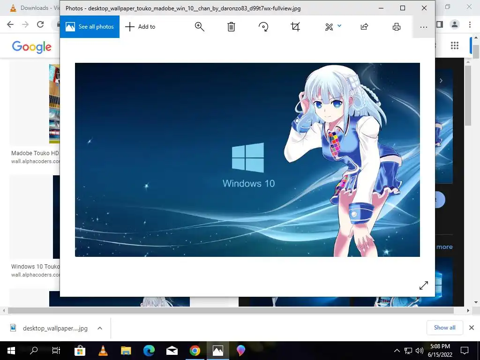Click Chrome forward arrow

pyautogui.click(x=25, y=24)
